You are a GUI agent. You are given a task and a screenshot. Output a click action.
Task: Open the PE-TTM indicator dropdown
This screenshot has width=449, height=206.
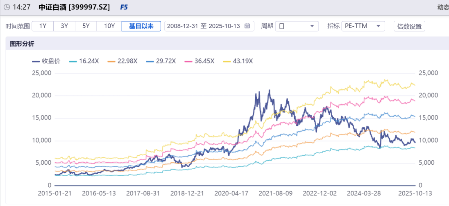(x=363, y=26)
